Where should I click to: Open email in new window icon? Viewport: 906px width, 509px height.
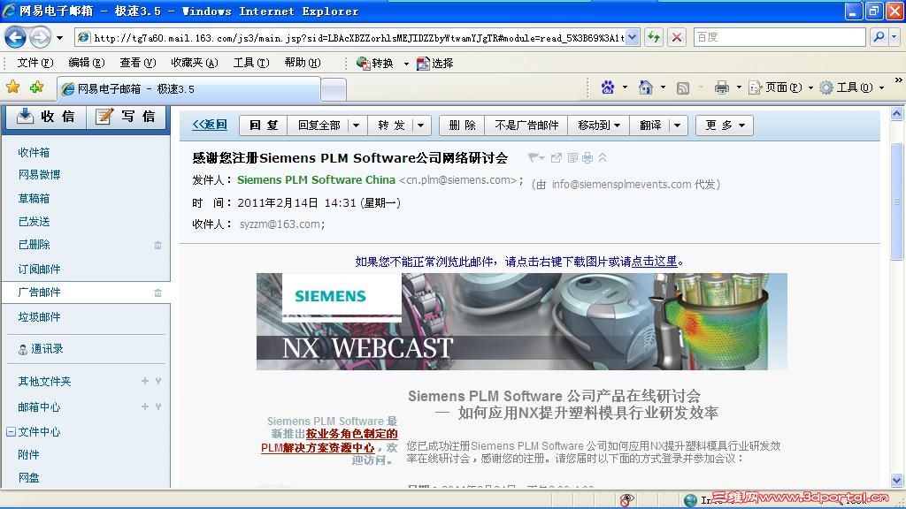(557, 157)
